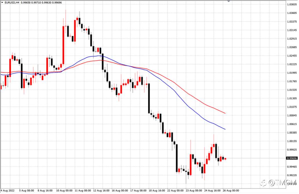Screen dimensions: 299x194
Task: Click the 1.01995 price axis label
Action: click(292, 73)
